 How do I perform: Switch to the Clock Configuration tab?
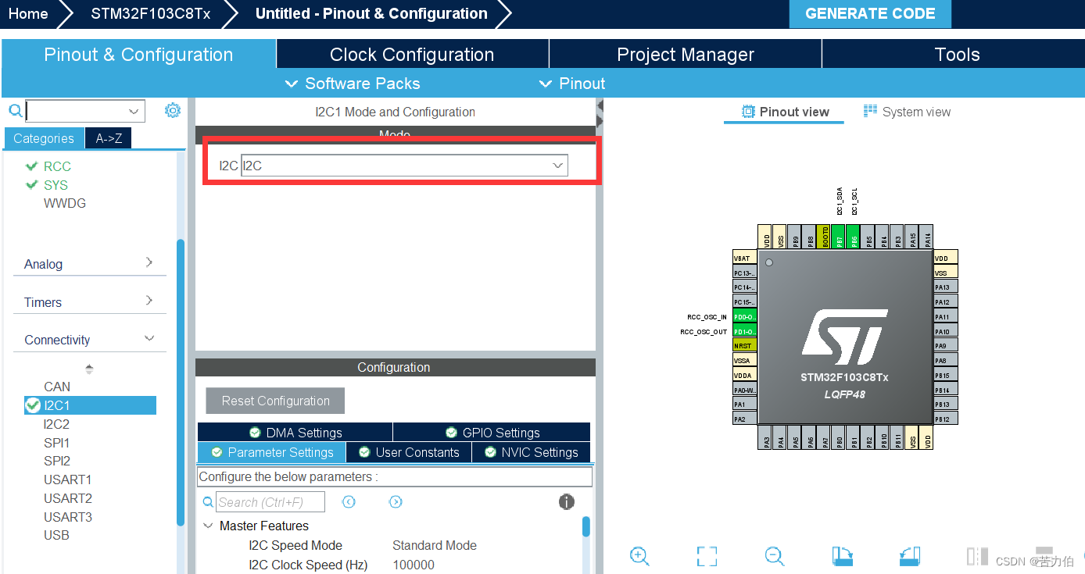click(x=412, y=55)
